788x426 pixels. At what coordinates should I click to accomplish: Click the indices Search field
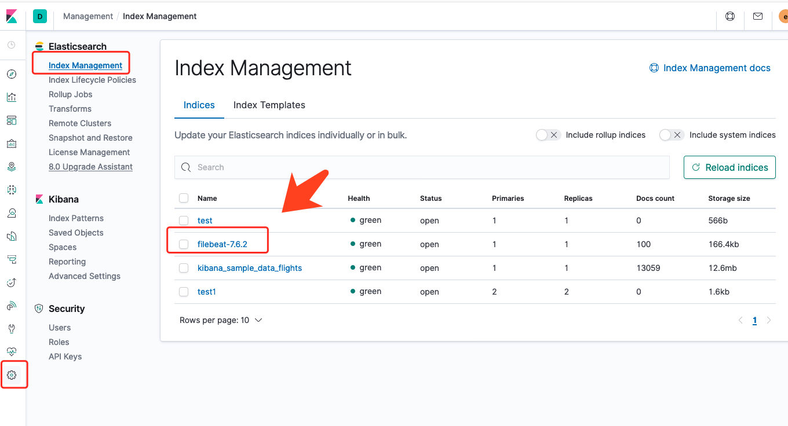click(422, 167)
